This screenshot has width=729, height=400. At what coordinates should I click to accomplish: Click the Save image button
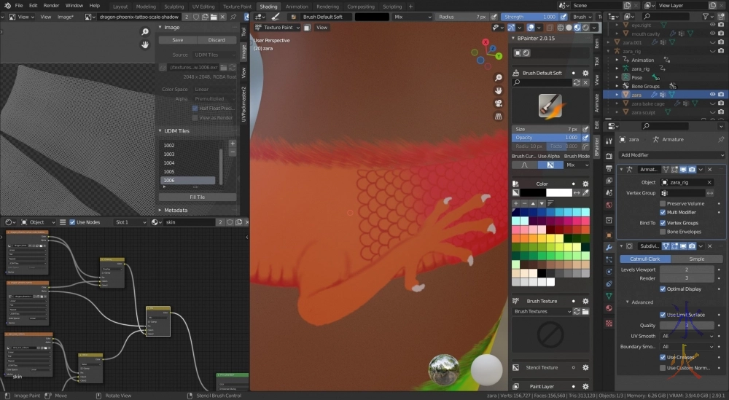[177, 40]
